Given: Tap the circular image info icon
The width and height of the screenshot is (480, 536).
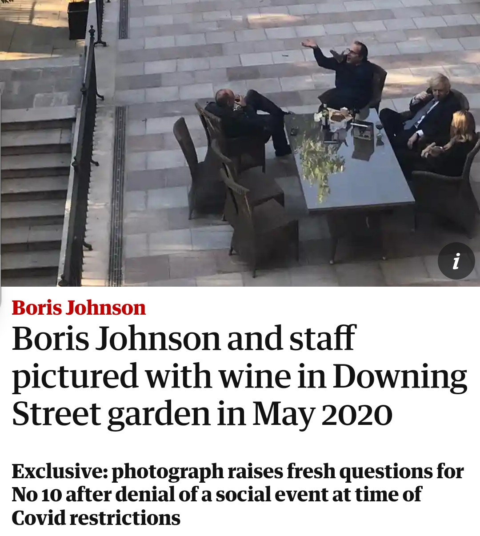Looking at the screenshot, I should coord(456,261).
